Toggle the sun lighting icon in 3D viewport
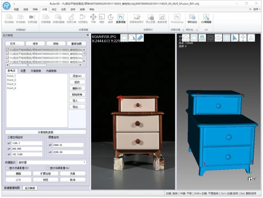 point(210,38)
